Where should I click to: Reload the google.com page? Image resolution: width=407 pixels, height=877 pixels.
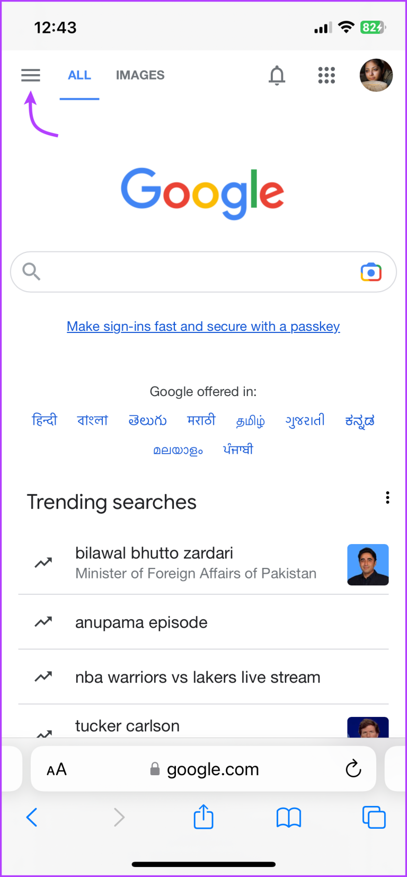click(353, 769)
